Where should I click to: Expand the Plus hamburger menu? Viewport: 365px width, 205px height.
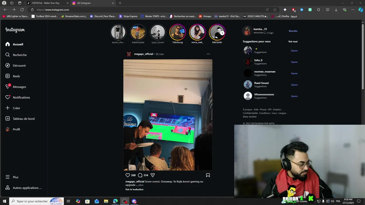(x=12, y=177)
